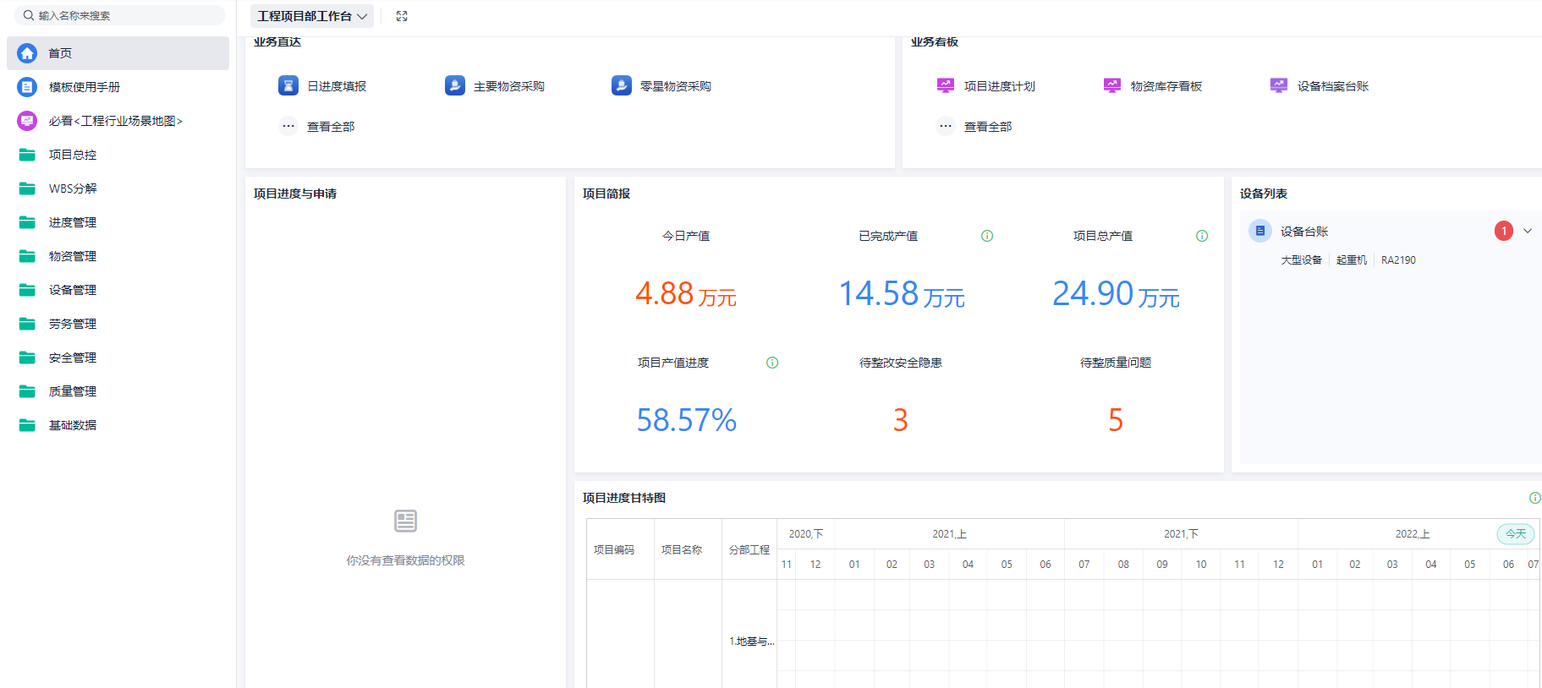Click the 设备档案台账 dashboard icon
Viewport: 1542px width, 688px height.
pos(1279,85)
